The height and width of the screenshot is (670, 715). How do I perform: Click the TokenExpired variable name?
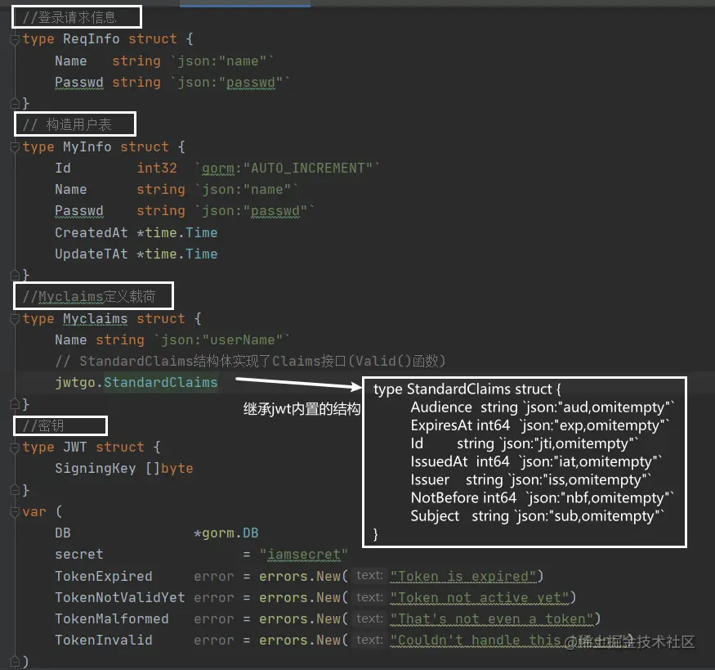(x=104, y=576)
